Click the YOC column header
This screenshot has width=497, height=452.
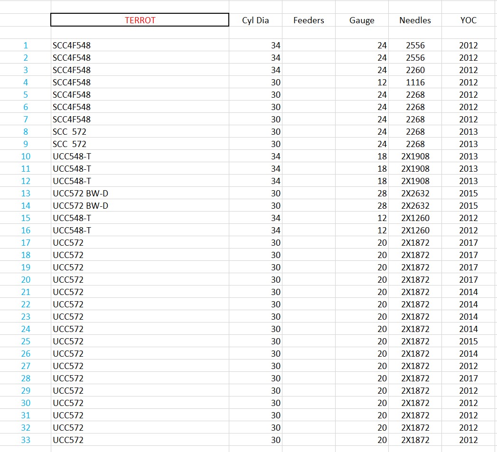click(x=469, y=20)
